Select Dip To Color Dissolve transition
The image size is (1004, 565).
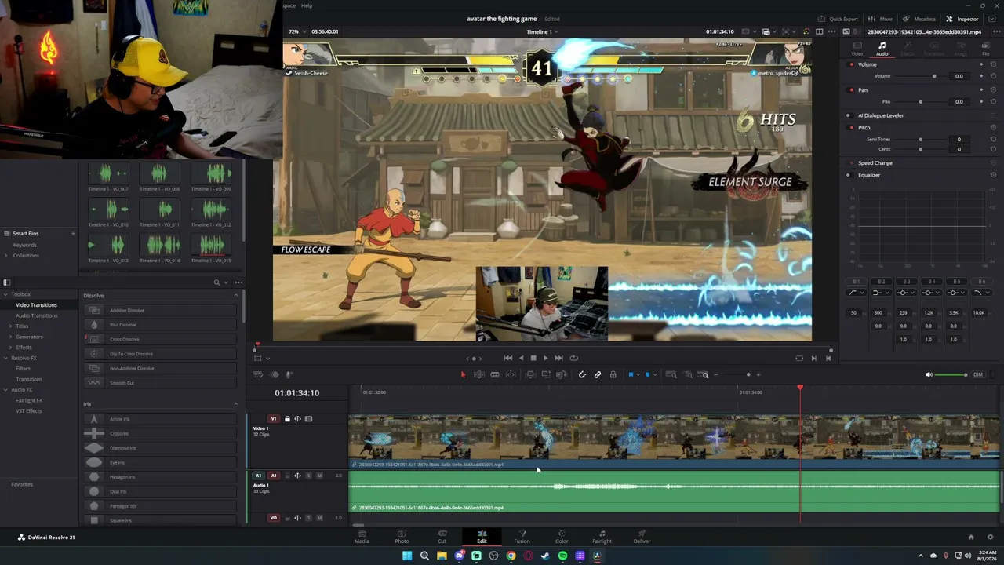coord(160,354)
